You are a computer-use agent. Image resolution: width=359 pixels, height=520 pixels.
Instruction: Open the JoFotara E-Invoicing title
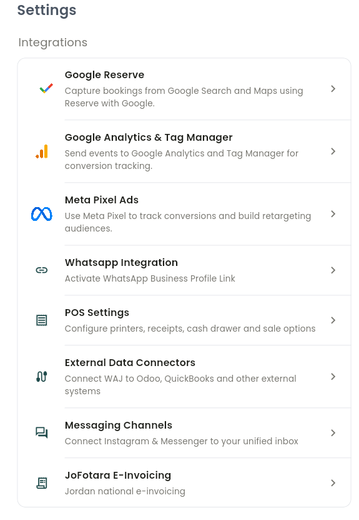[x=118, y=475]
